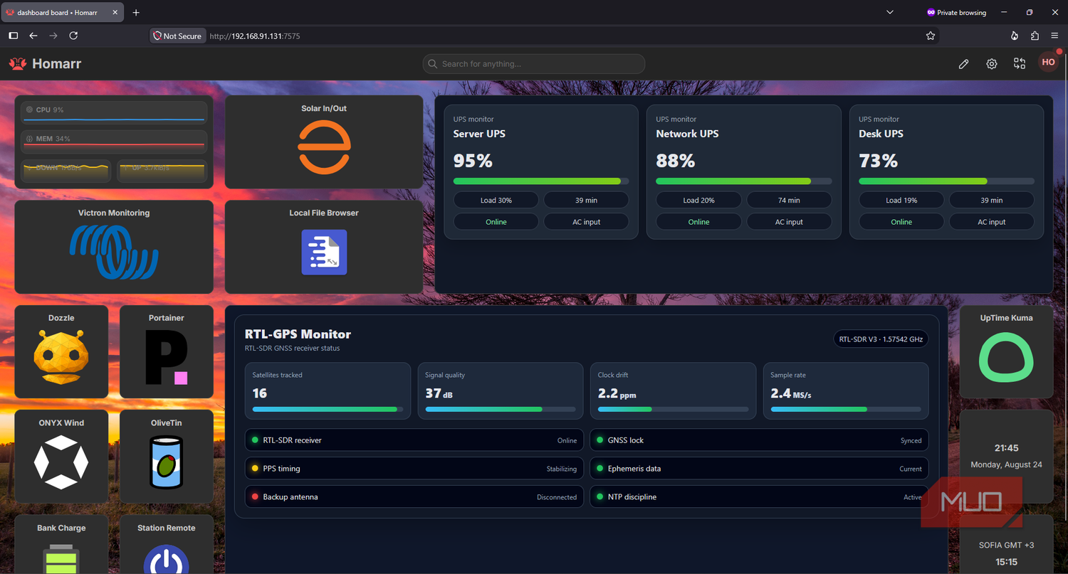
Task: Open the HO user avatar menu
Action: (x=1048, y=63)
